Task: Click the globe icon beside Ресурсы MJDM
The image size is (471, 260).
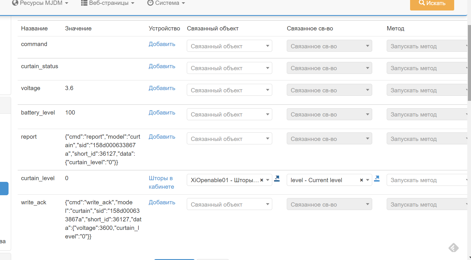Action: [x=15, y=3]
